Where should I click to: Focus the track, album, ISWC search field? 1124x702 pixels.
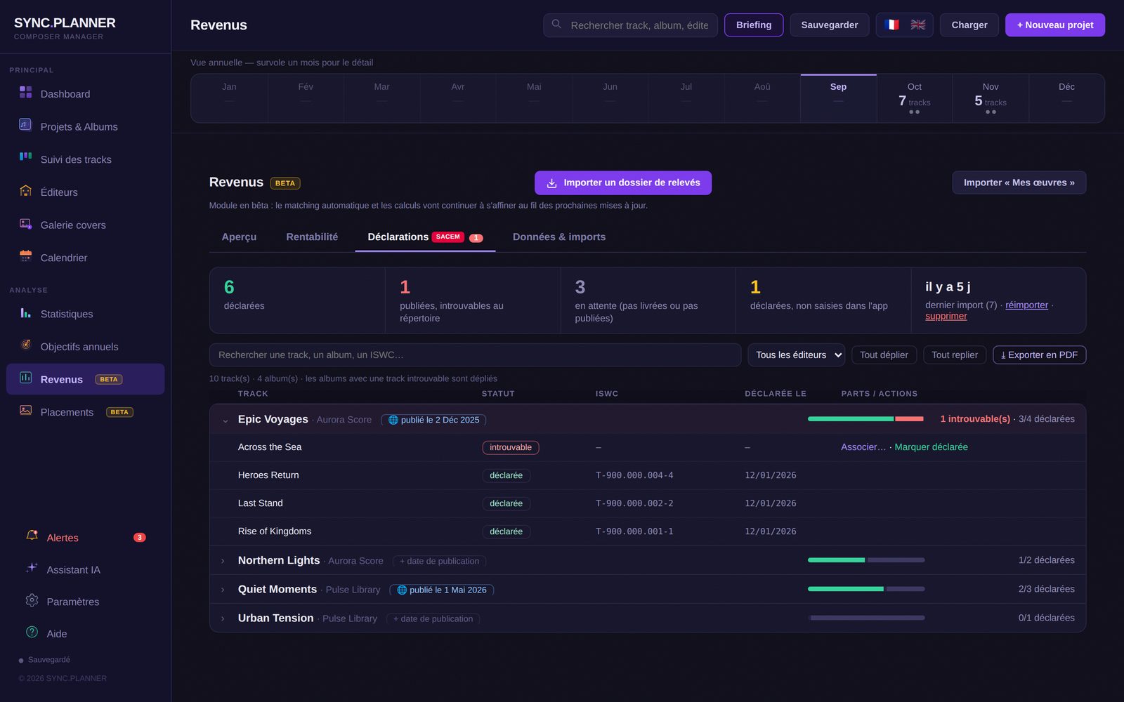[x=475, y=355]
